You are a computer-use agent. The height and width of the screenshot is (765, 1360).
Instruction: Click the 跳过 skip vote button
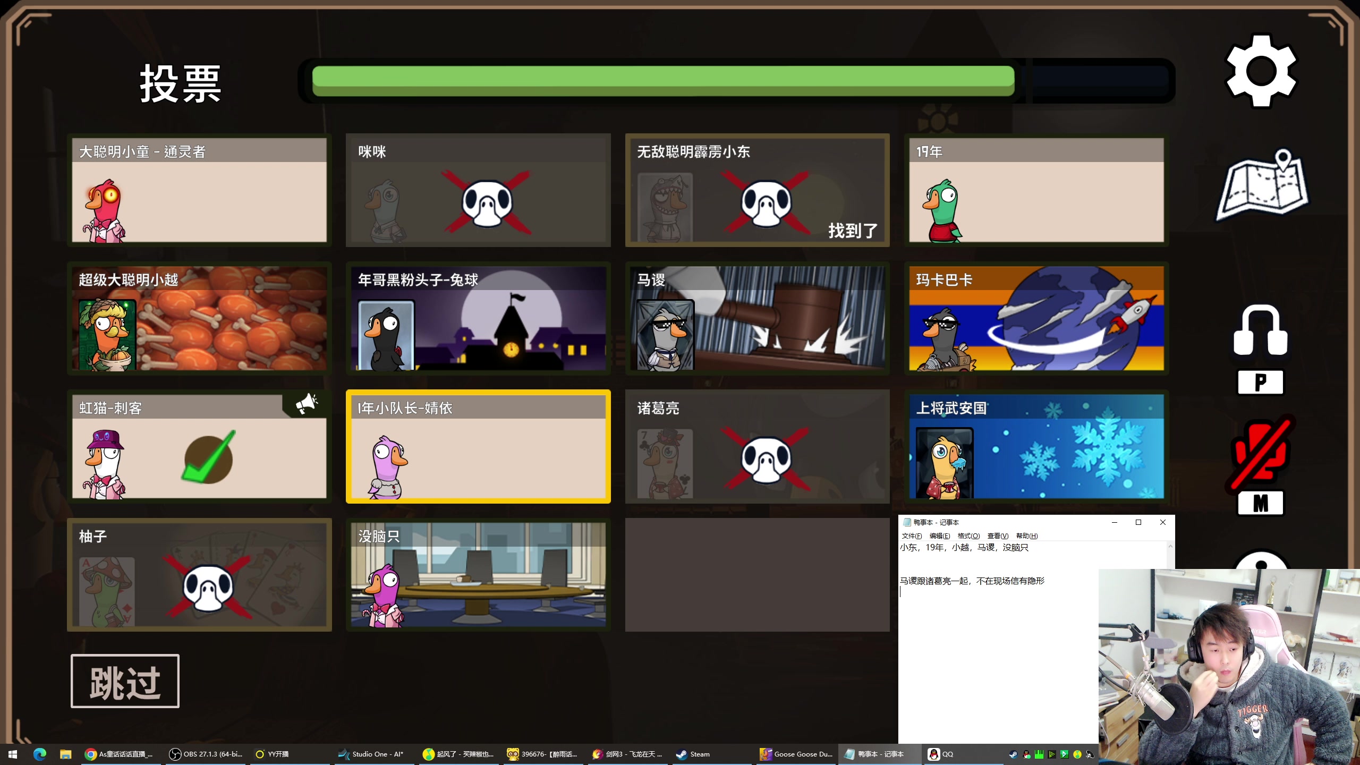point(125,681)
